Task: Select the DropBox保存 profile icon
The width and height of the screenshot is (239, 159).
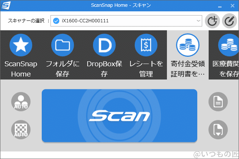Action: pos(104,45)
